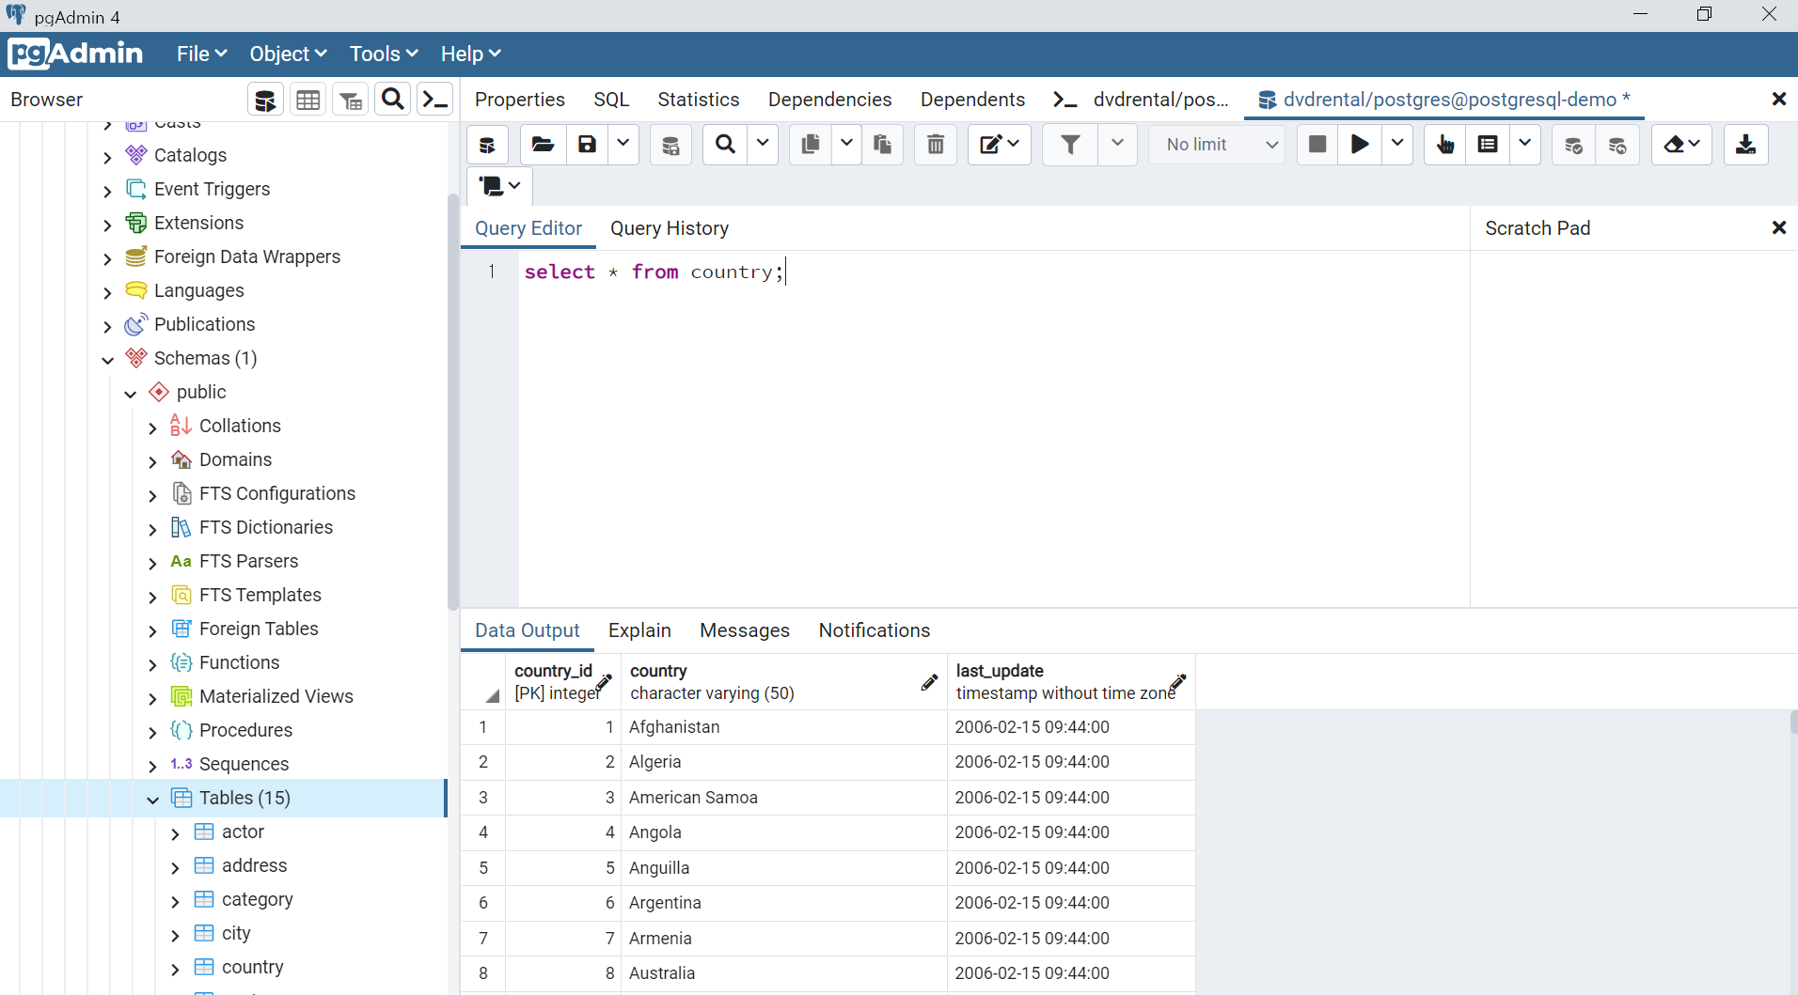Click the pgAdmin logo
Screen dimensions: 1798x995
(x=76, y=54)
